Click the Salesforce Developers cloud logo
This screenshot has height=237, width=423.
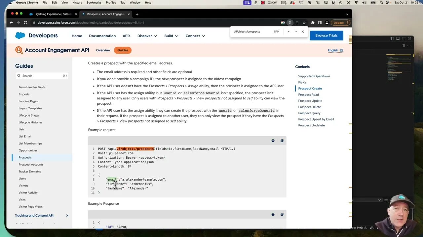click(x=20, y=36)
